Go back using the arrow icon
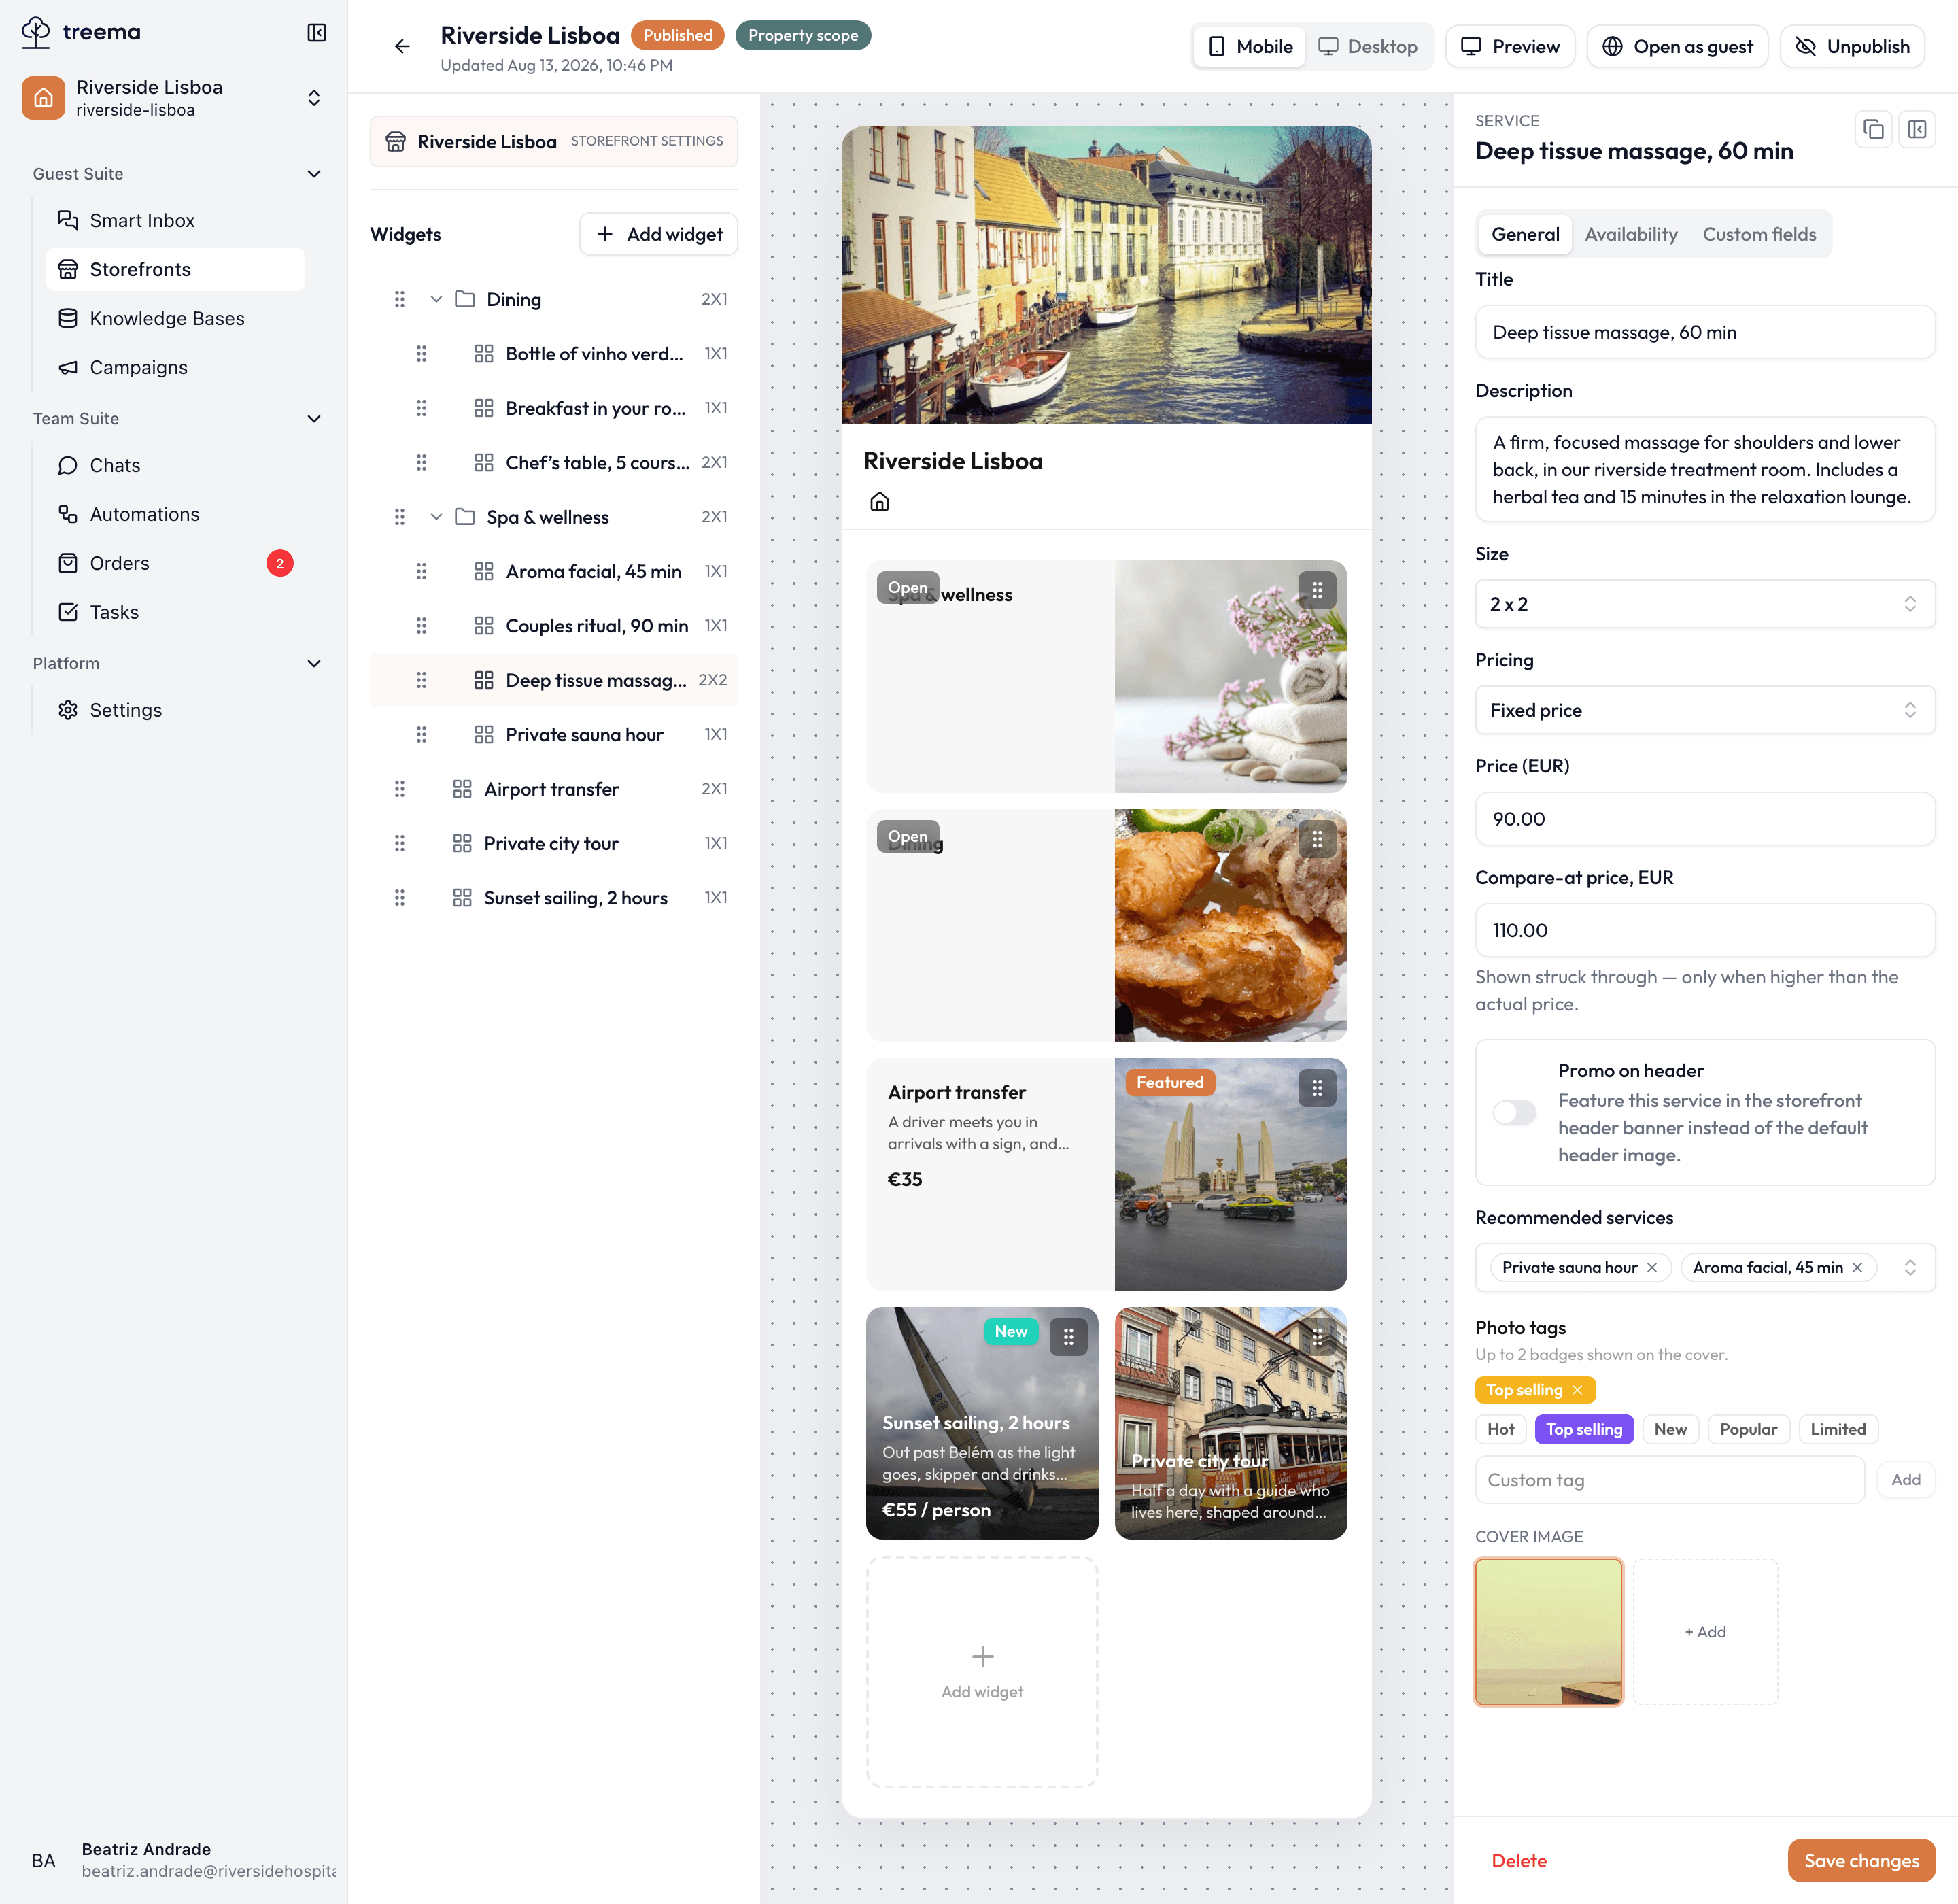1958x1904 pixels. [402, 46]
